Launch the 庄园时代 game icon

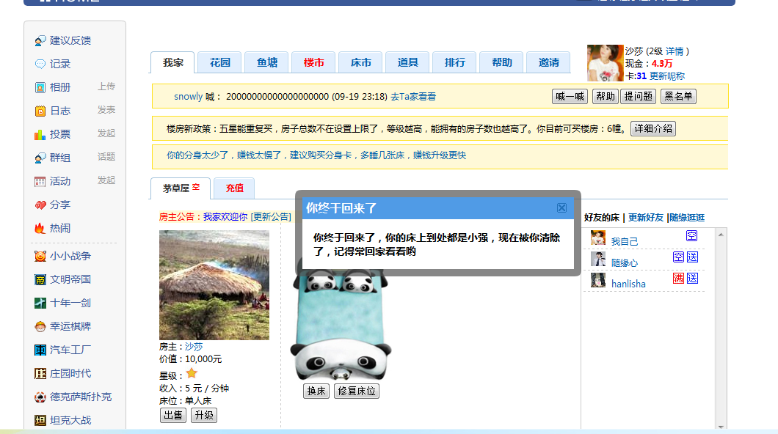coord(40,374)
